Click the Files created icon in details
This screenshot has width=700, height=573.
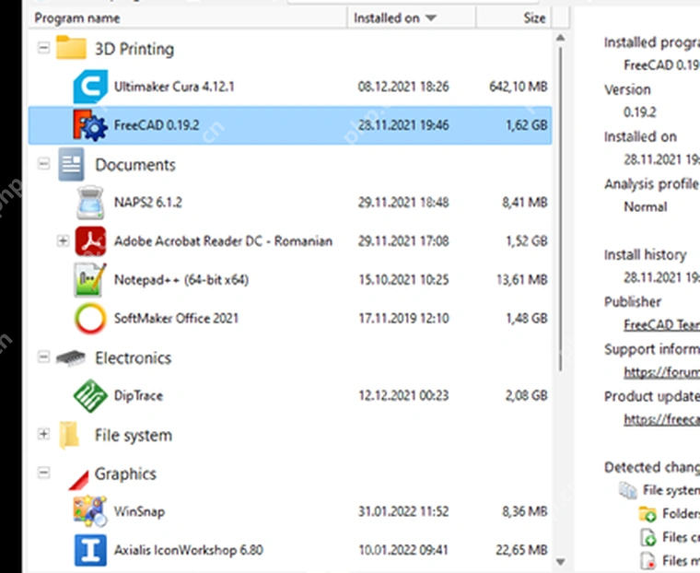(x=647, y=537)
